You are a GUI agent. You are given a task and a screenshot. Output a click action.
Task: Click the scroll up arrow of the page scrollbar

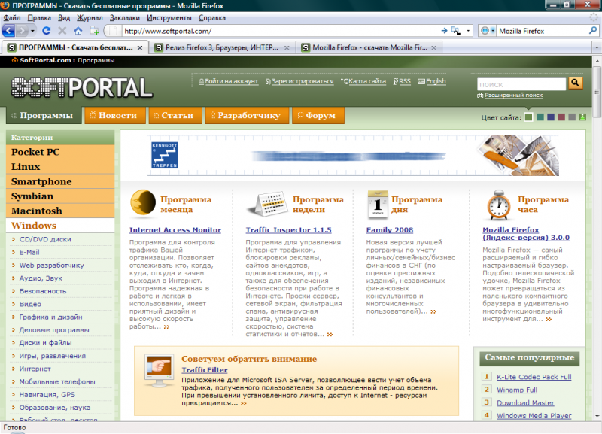(x=597, y=61)
